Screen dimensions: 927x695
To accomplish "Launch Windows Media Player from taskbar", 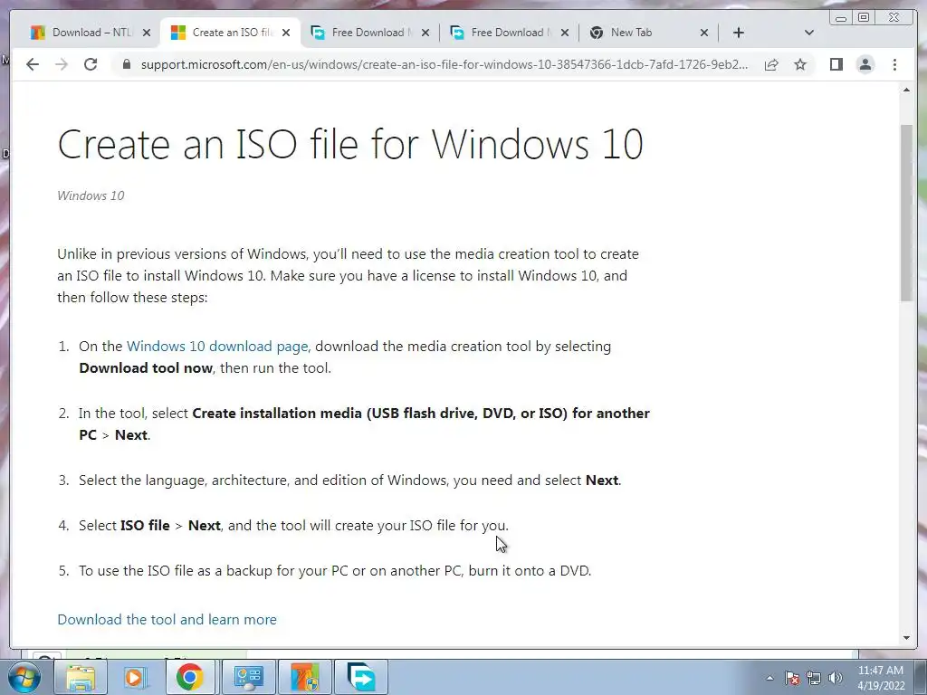I will (x=135, y=677).
